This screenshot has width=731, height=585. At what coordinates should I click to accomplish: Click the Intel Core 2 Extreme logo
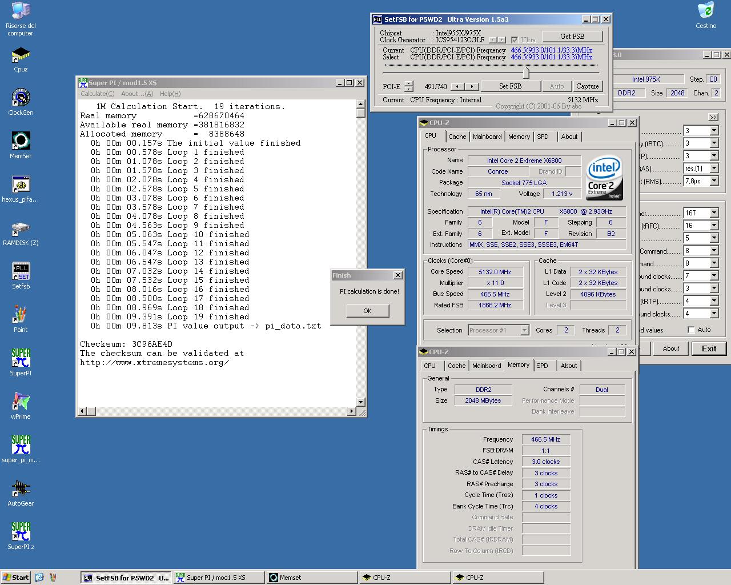pos(604,178)
